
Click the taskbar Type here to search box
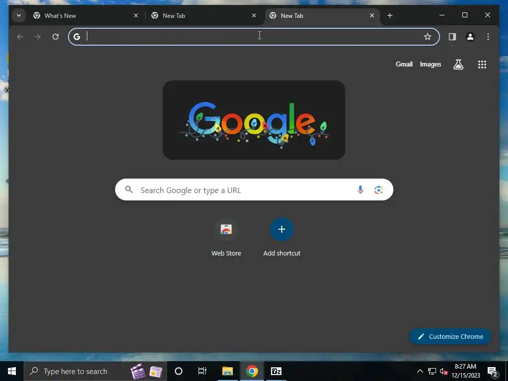coord(95,371)
